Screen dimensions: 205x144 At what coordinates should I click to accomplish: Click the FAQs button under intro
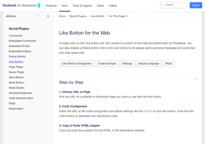point(168,63)
